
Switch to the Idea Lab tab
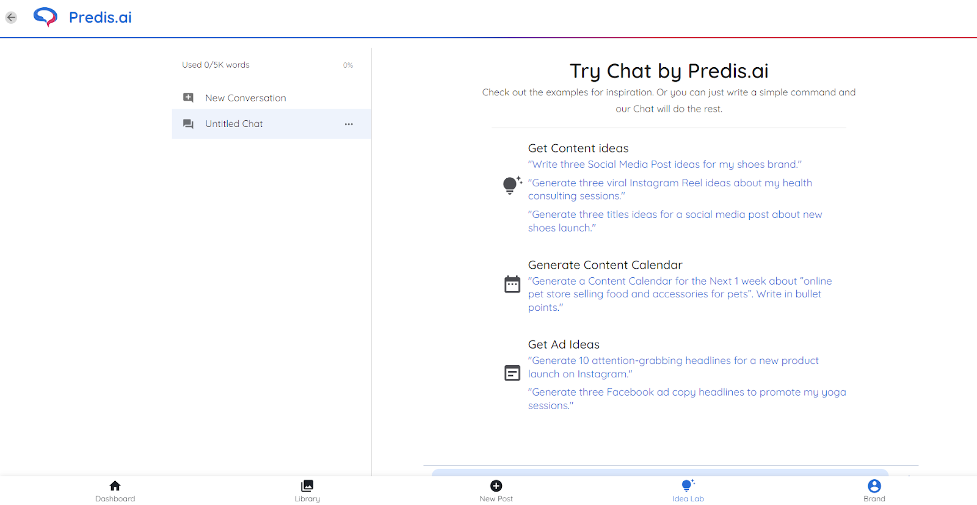688,490
